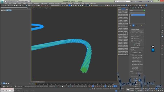Click the Pin Stack icon below modifier stack

click(x=131, y=25)
